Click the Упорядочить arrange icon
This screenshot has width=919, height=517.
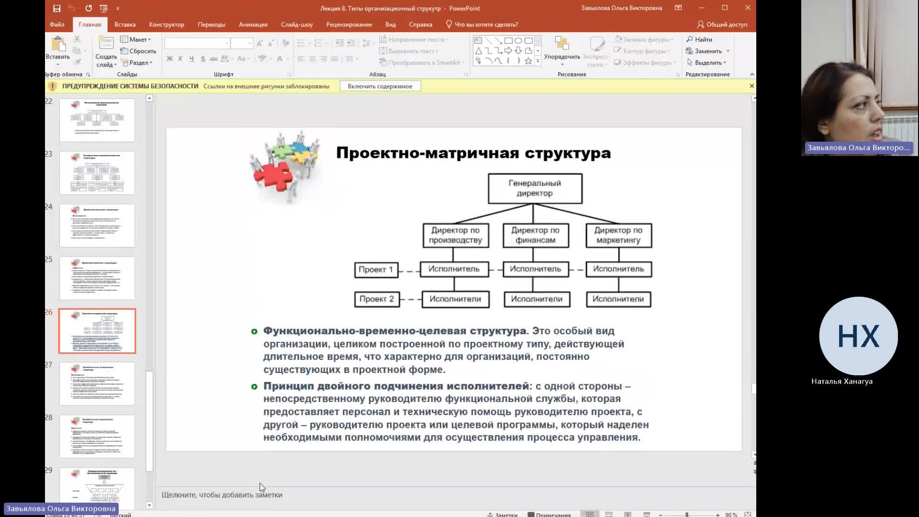coord(562,45)
